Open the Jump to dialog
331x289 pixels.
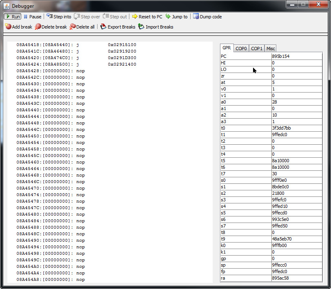176,17
